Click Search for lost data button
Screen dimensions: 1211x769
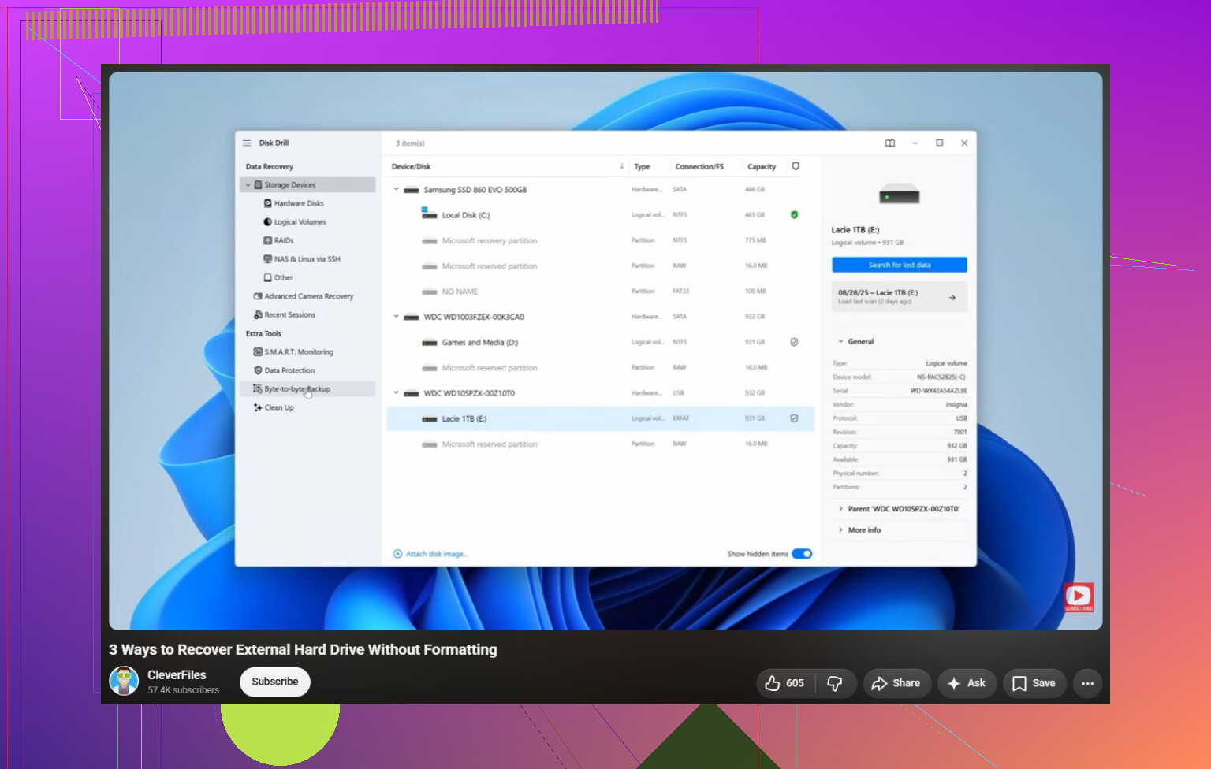[899, 265]
